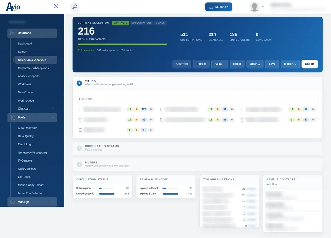The width and height of the screenshot is (331, 238).
Task: Open Corporate Subscriptions
Action: (33, 68)
